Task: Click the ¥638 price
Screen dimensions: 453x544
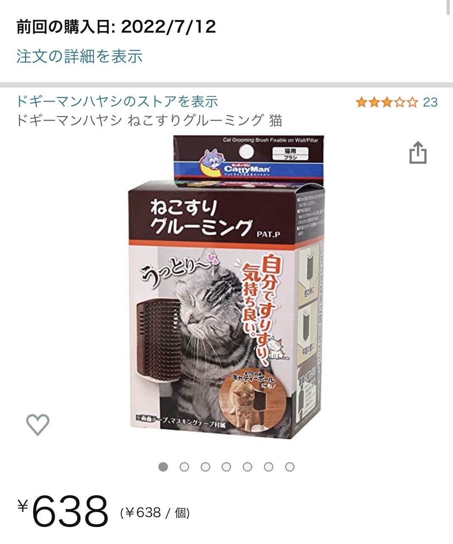Action: pos(63,510)
